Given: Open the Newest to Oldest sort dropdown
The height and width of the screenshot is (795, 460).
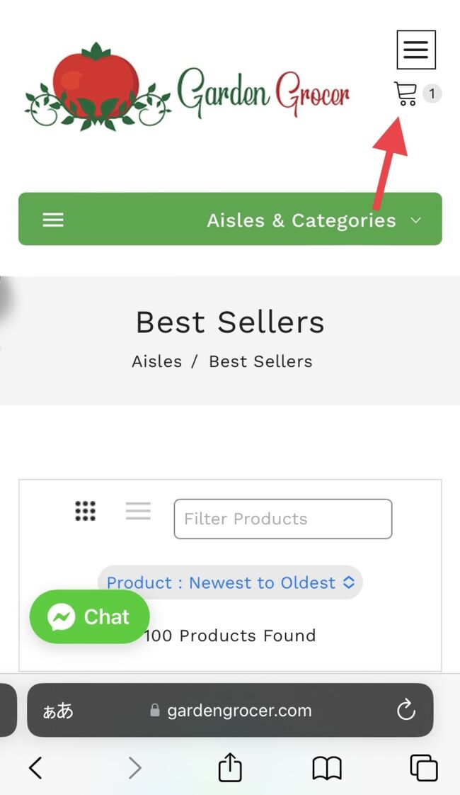Looking at the screenshot, I should (x=230, y=582).
